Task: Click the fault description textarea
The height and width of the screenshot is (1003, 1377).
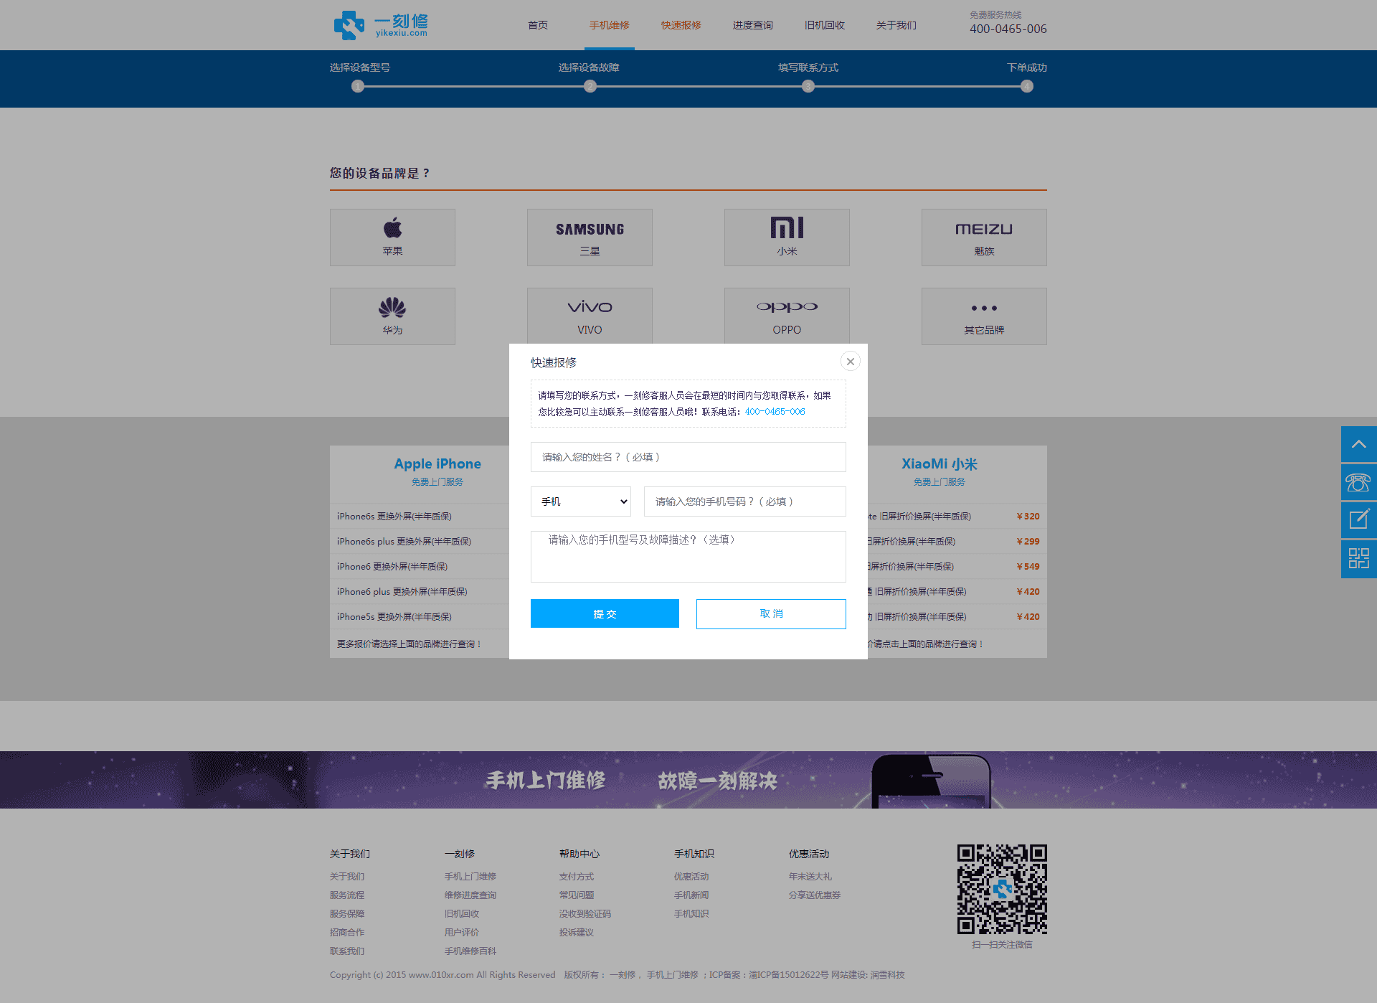Action: 688,556
